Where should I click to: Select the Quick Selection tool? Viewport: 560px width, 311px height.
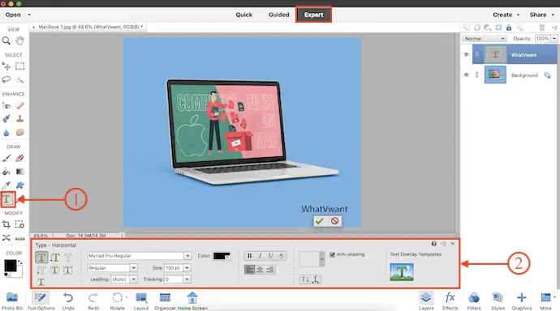pos(19,79)
